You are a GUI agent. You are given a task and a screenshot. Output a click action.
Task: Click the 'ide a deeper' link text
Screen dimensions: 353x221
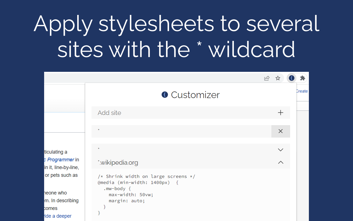click(x=58, y=216)
